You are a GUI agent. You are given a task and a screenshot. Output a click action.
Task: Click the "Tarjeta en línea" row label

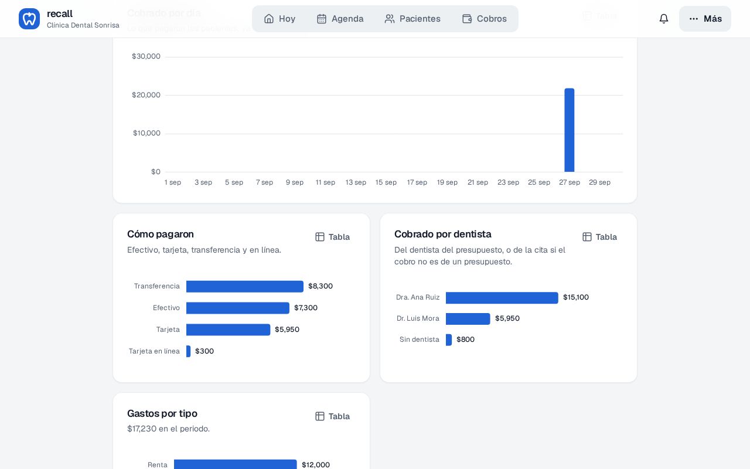[155, 351]
